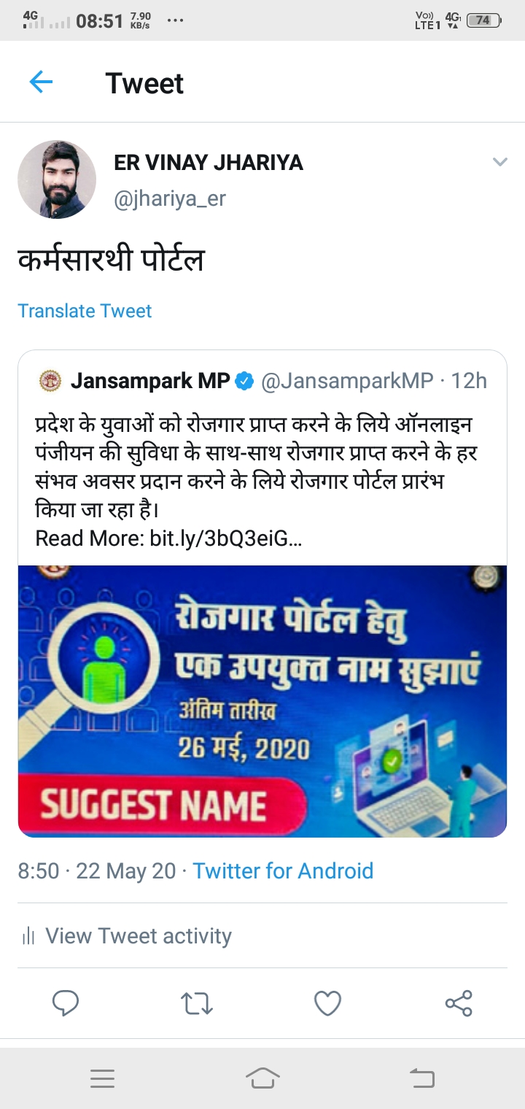This screenshot has width=525, height=1109.
Task: Like the tweet with heart icon
Action: click(327, 1003)
